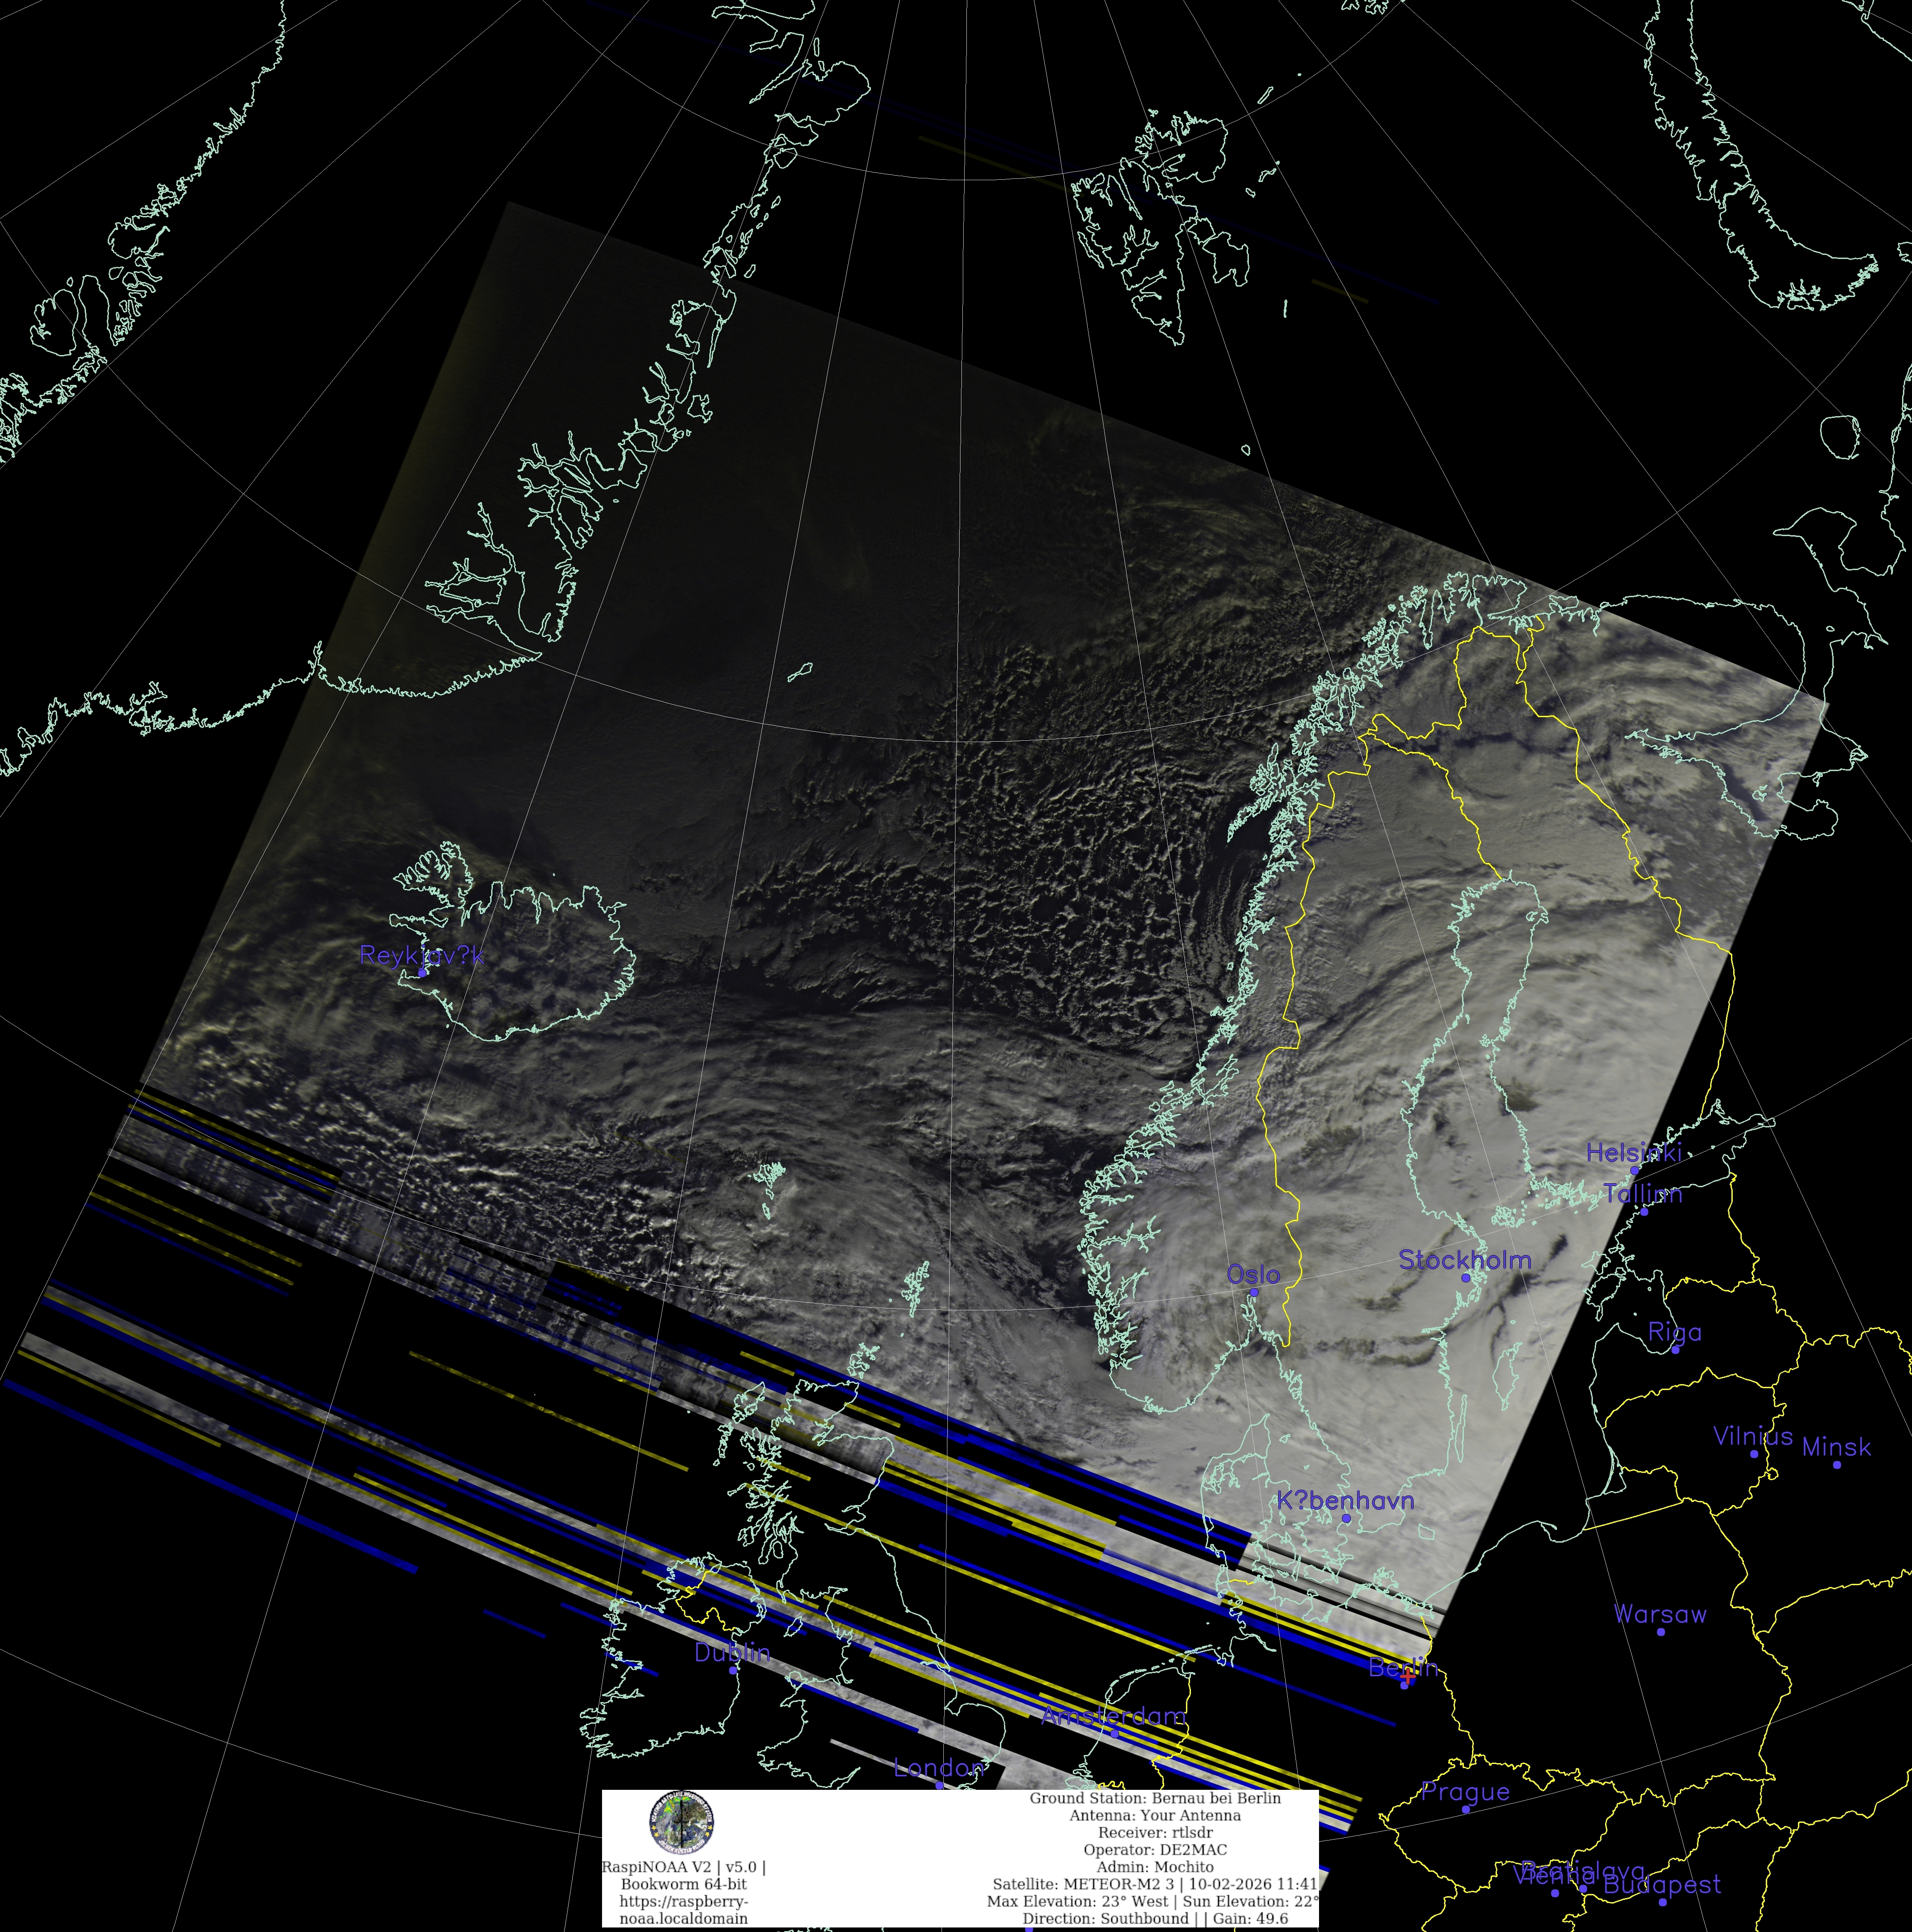Screen dimensions: 1912x1932
Task: Click the Oslo city marker dot
Action: (x=1254, y=1292)
